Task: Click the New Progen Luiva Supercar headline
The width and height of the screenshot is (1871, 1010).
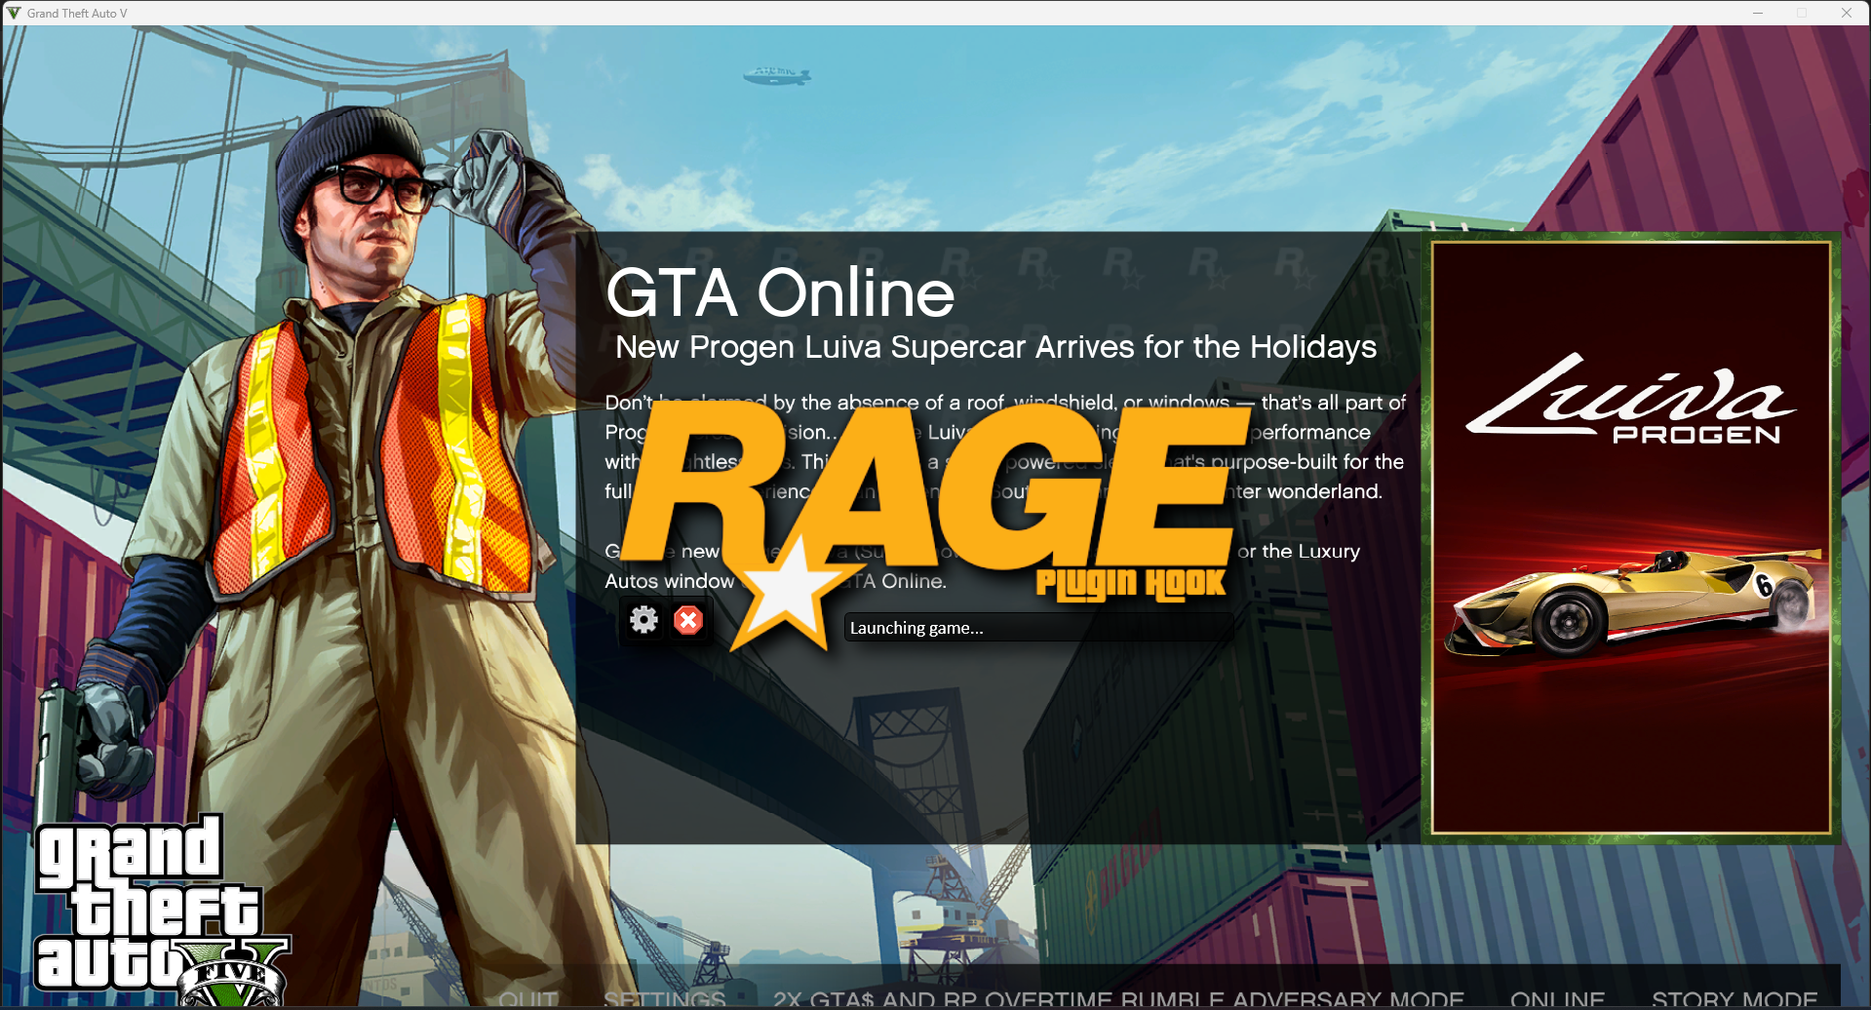Action: [x=995, y=347]
